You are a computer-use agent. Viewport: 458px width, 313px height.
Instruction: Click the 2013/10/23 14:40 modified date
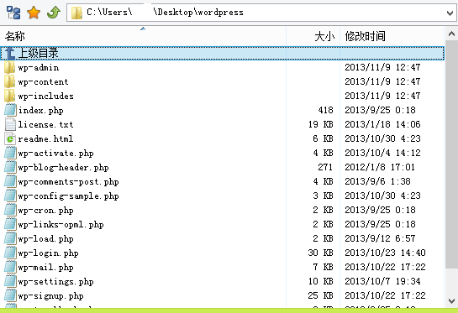385,253
